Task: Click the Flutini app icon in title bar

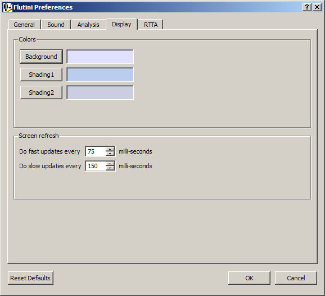Action: pos(8,7)
